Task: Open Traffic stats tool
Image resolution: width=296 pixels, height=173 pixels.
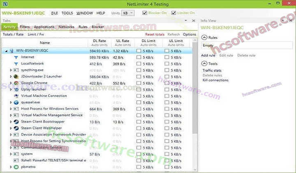Action: click(212, 70)
